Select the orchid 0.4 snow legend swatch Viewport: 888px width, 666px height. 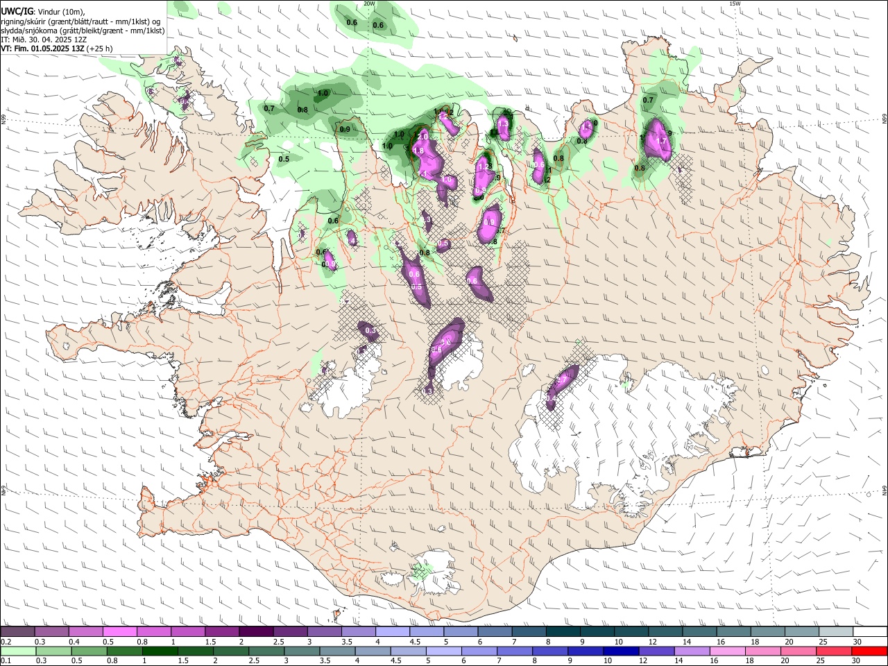85,631
